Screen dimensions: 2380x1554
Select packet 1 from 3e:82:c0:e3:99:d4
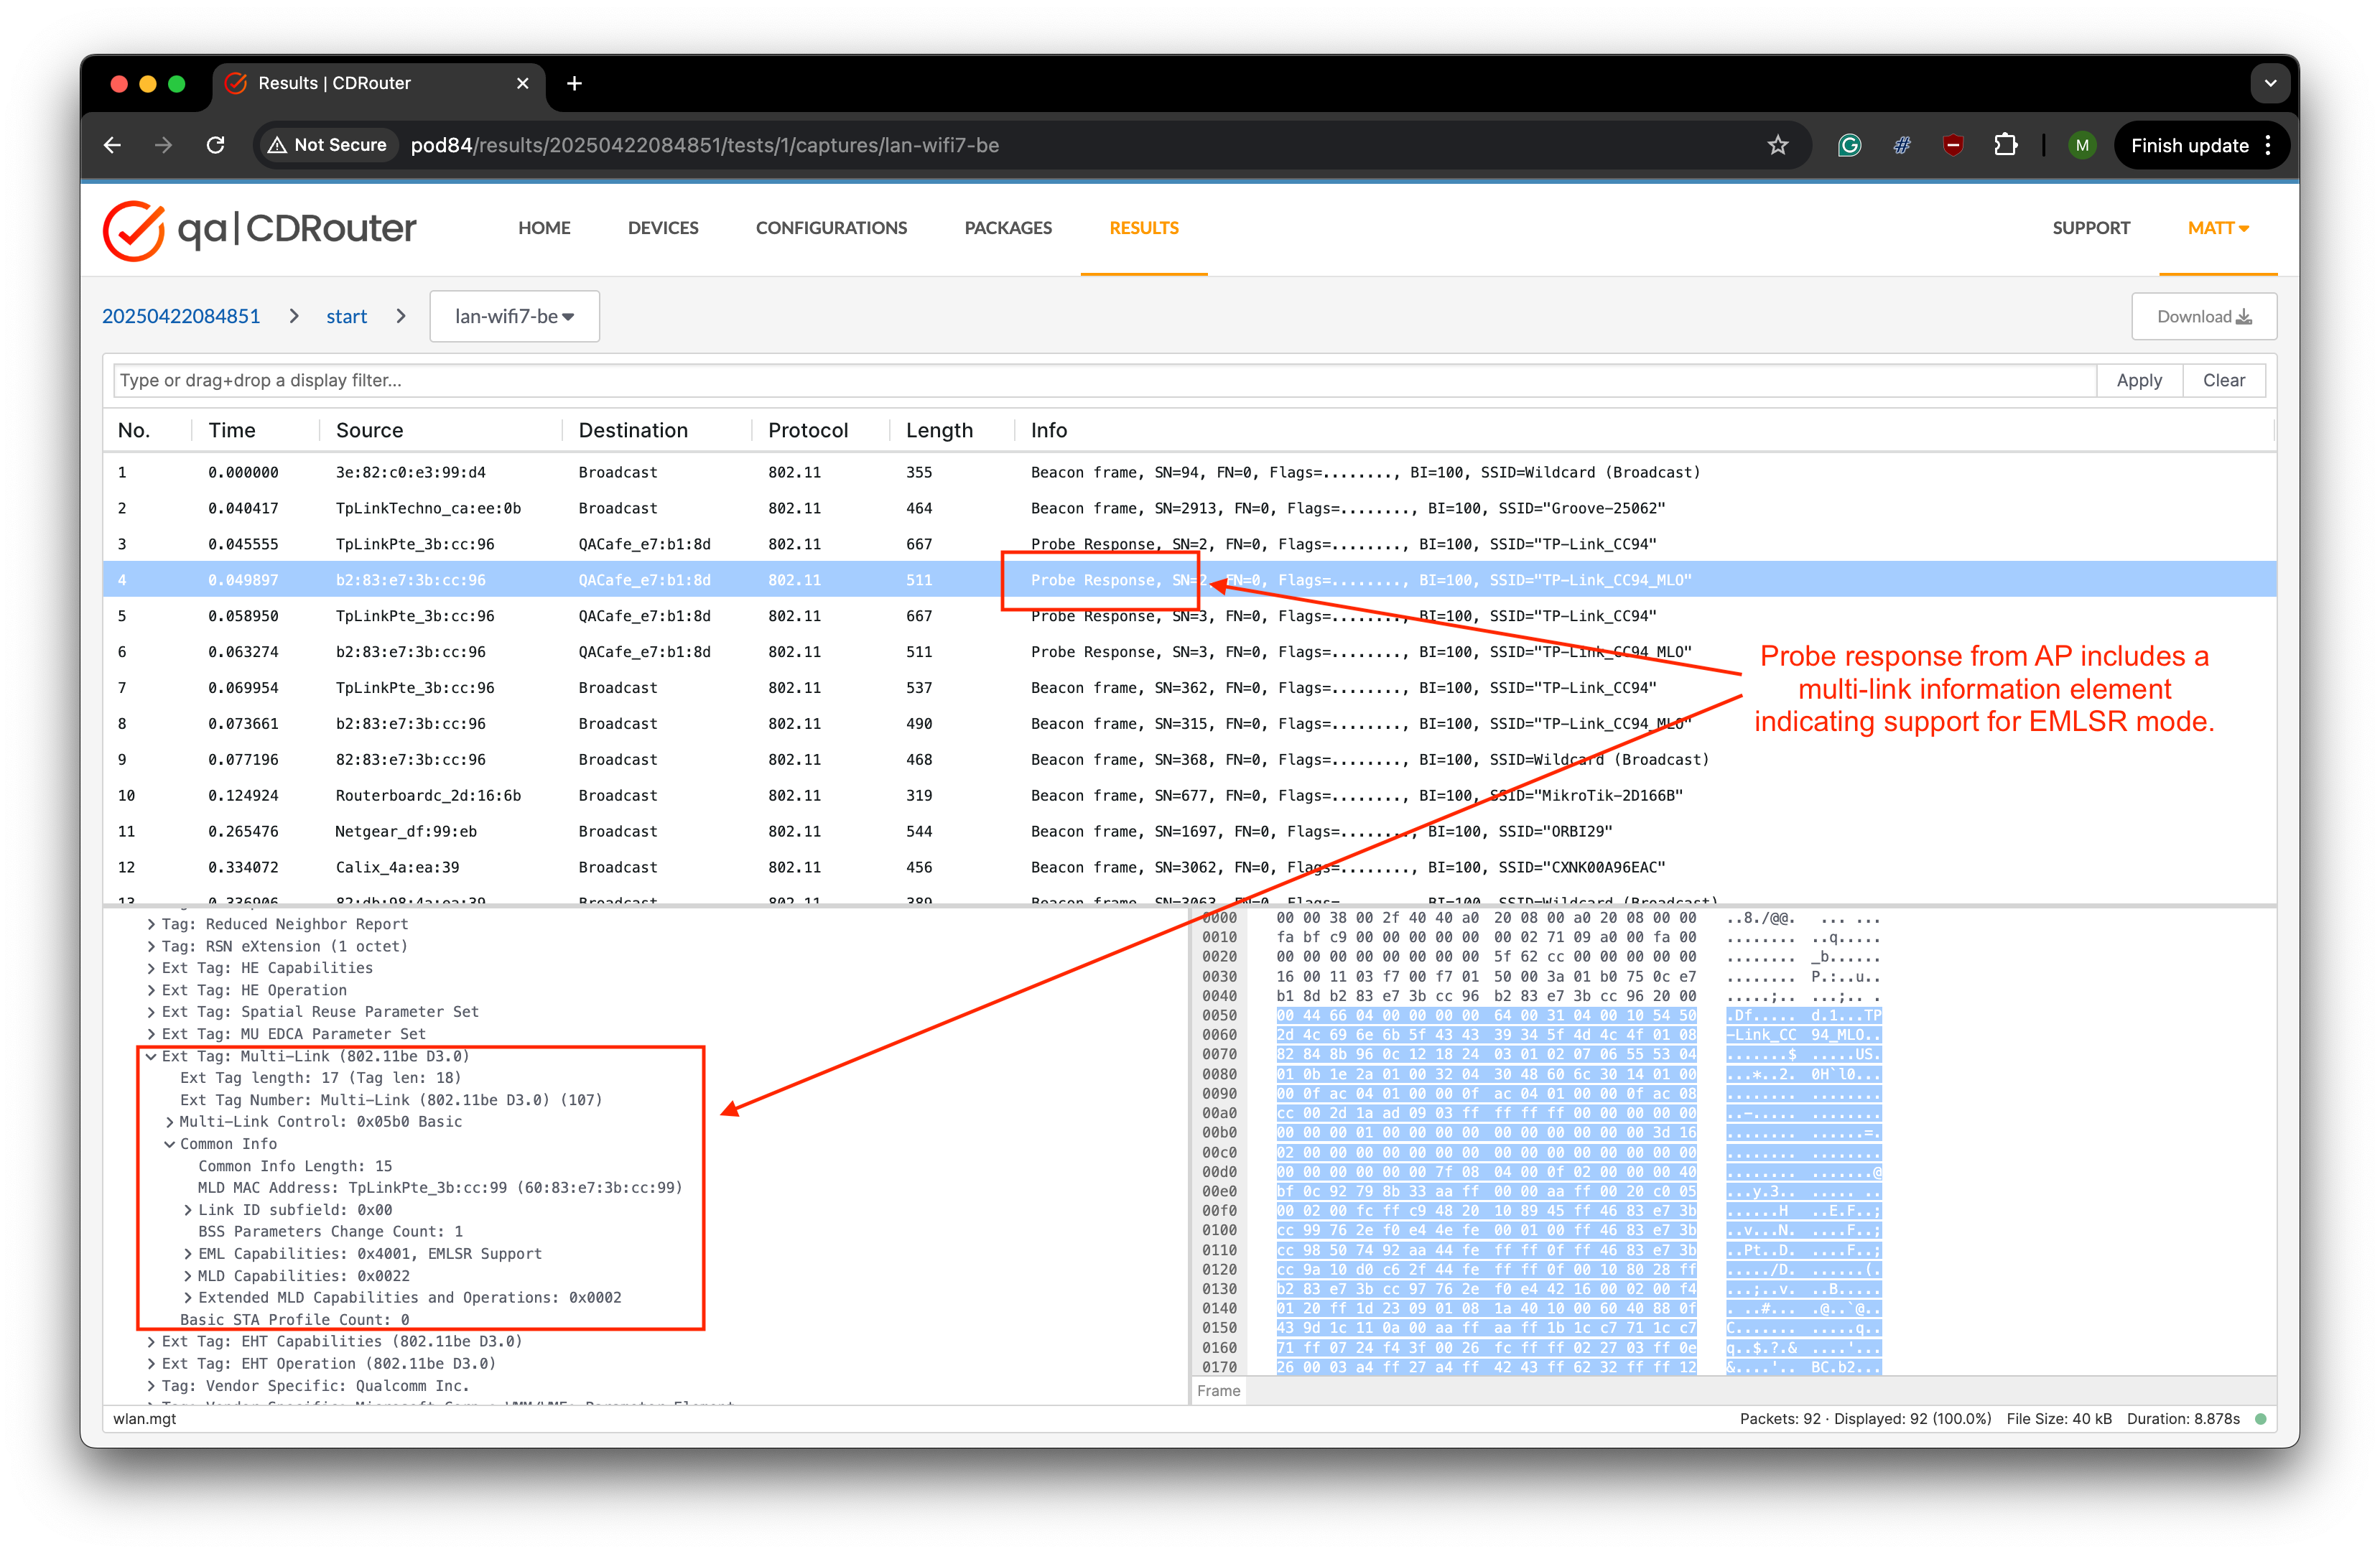pyautogui.click(x=1189, y=472)
